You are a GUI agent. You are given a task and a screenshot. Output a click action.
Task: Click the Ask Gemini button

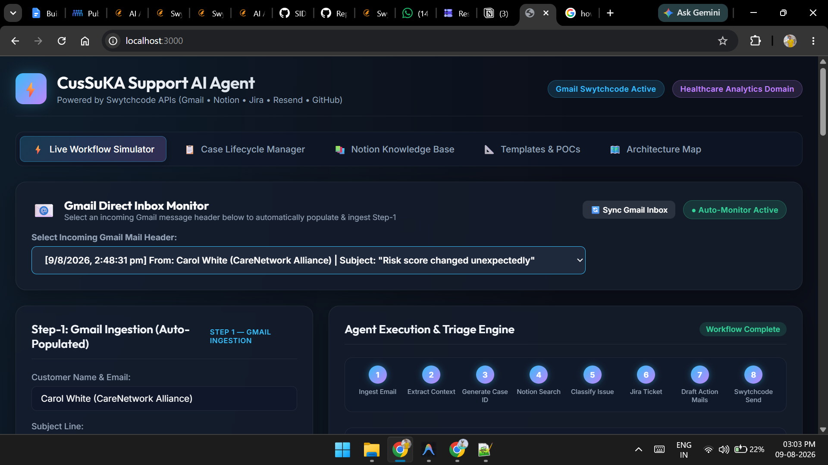coord(693,13)
